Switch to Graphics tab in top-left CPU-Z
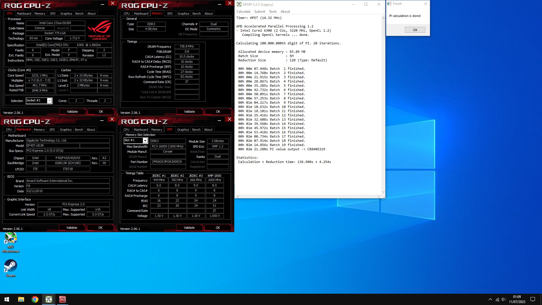 [x=66, y=14]
